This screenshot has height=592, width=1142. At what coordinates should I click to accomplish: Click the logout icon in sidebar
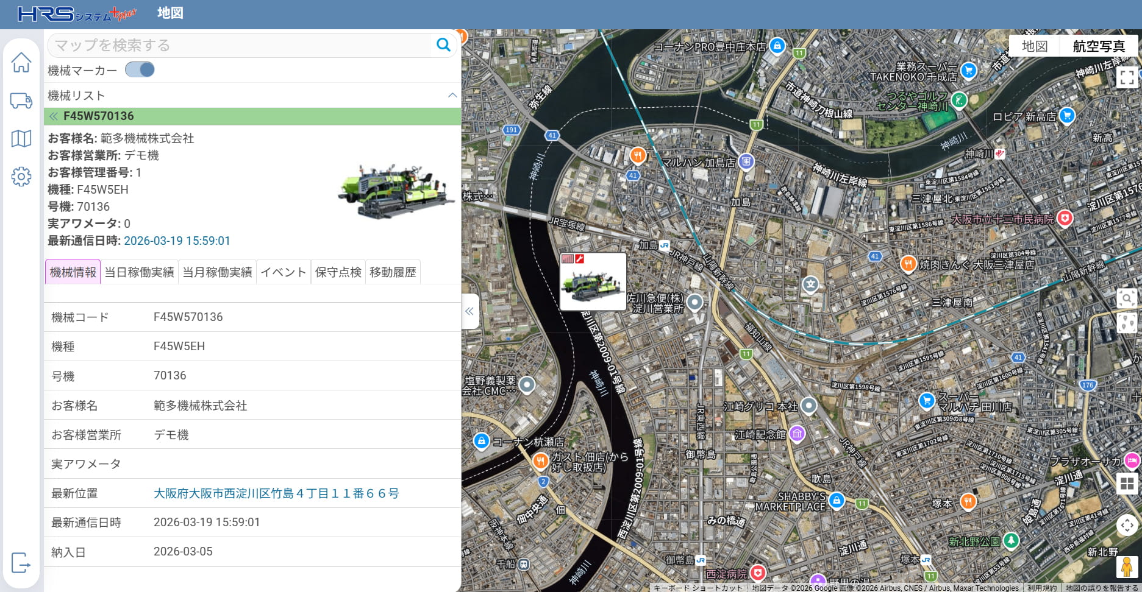pyautogui.click(x=21, y=563)
